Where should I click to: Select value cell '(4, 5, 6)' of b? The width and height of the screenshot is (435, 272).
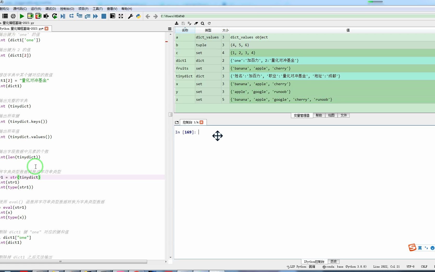pyautogui.click(x=332, y=45)
